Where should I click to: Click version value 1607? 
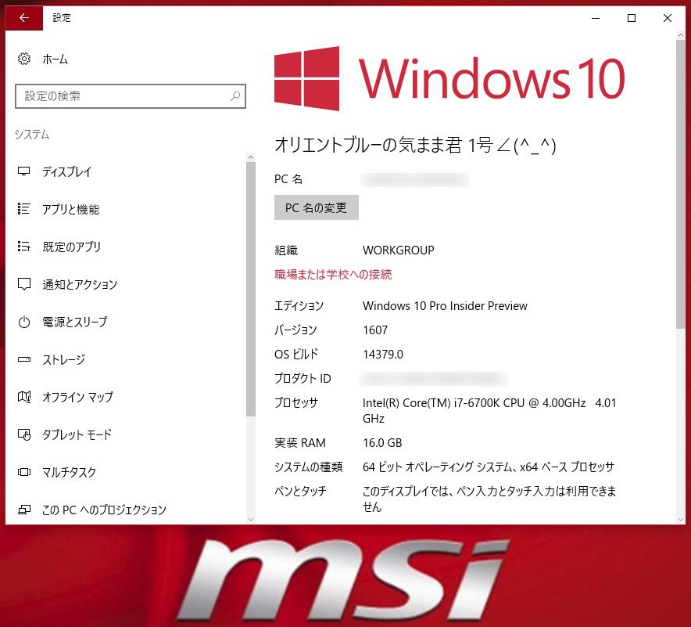(x=375, y=330)
